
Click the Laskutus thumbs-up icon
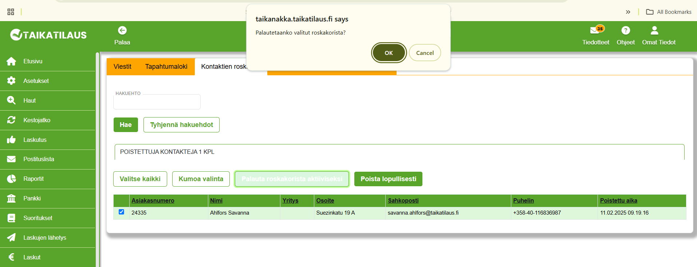pos(11,140)
